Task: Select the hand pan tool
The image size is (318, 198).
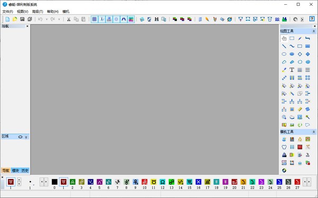Action: pos(284,38)
